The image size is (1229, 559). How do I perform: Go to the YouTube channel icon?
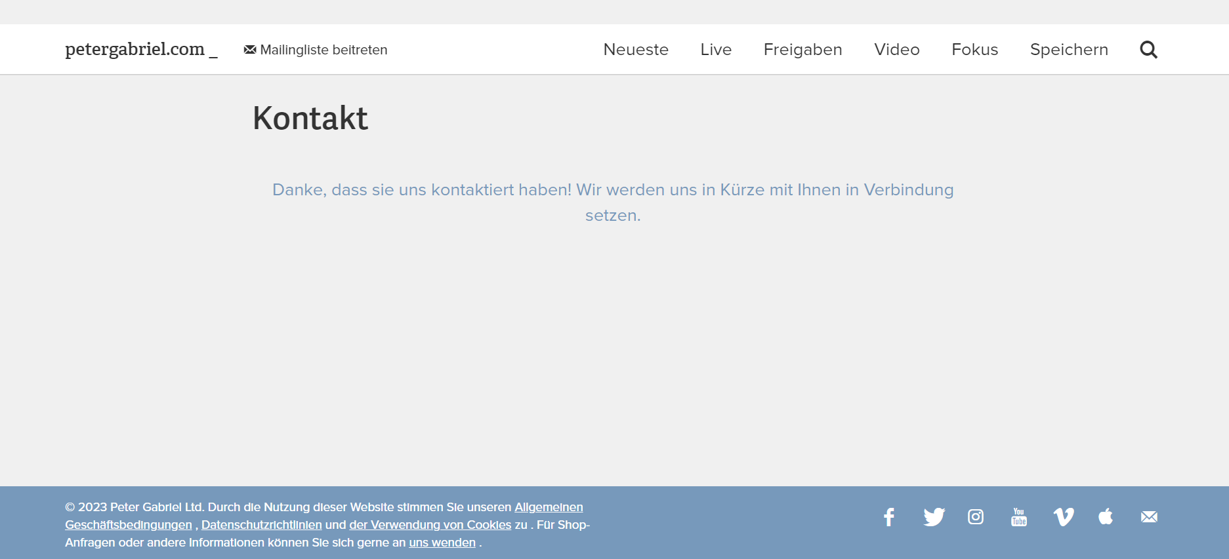(1019, 517)
